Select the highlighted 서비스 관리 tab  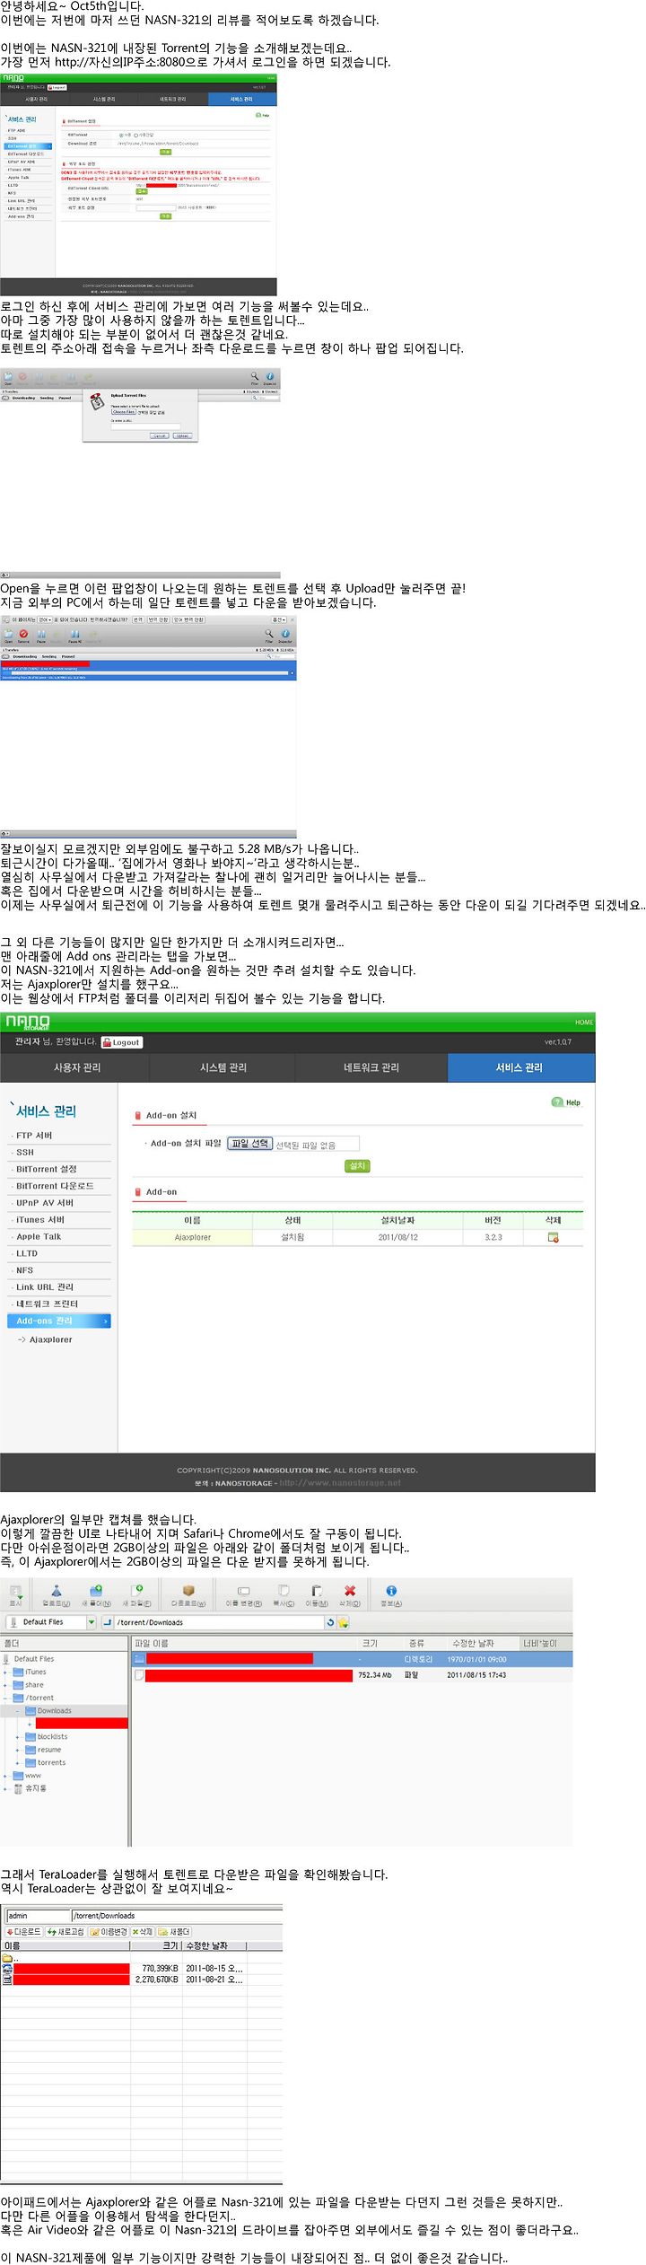point(519,1067)
